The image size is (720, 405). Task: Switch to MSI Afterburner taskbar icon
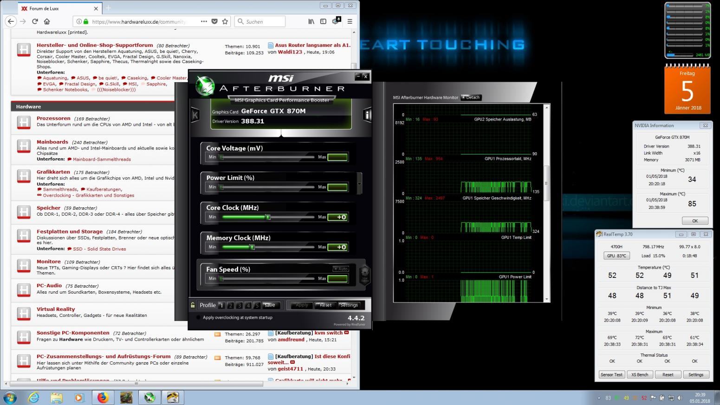[149, 398]
